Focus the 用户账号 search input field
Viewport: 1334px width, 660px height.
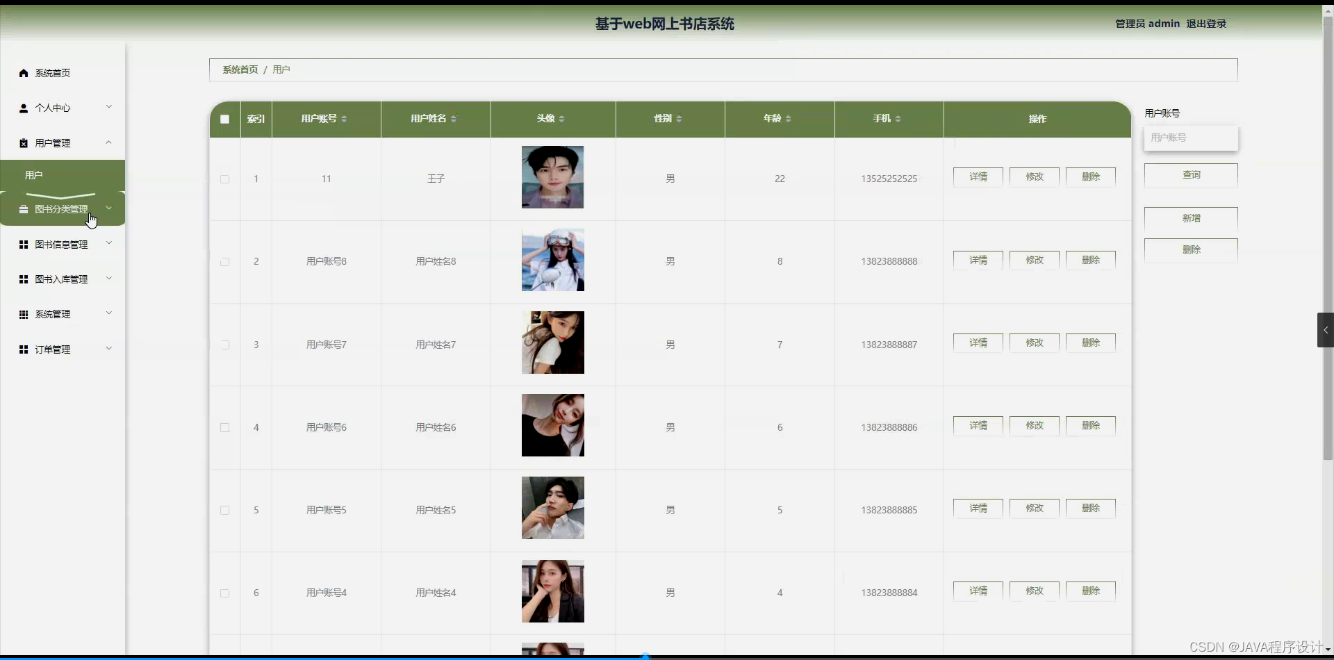coord(1191,138)
